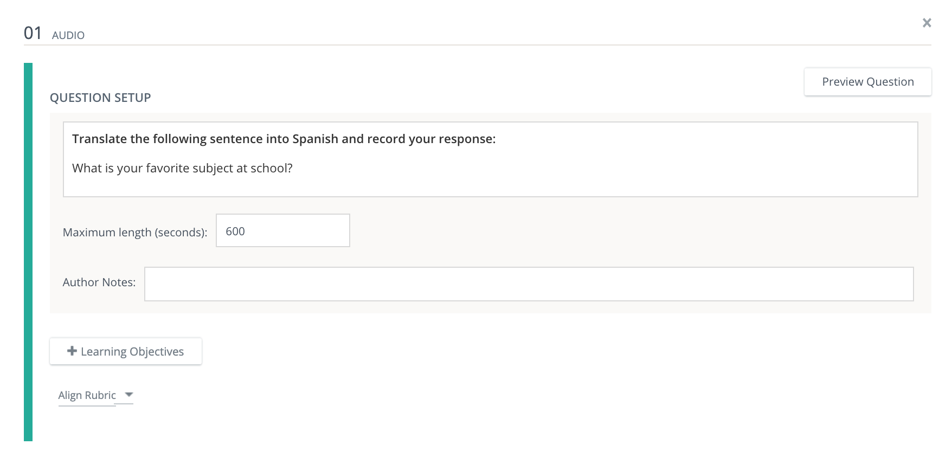Select the bold translation instruction line
Image resolution: width=952 pixels, height=451 pixels.
pyautogui.click(x=283, y=139)
